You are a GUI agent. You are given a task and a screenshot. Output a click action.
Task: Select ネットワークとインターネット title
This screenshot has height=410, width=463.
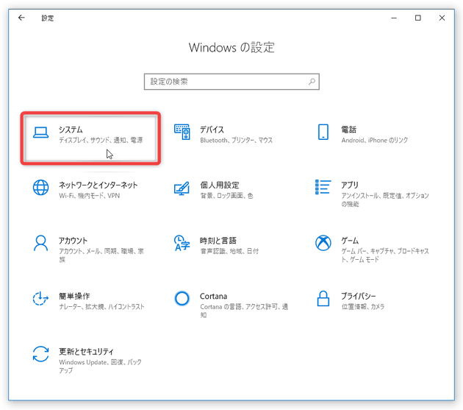pos(98,185)
